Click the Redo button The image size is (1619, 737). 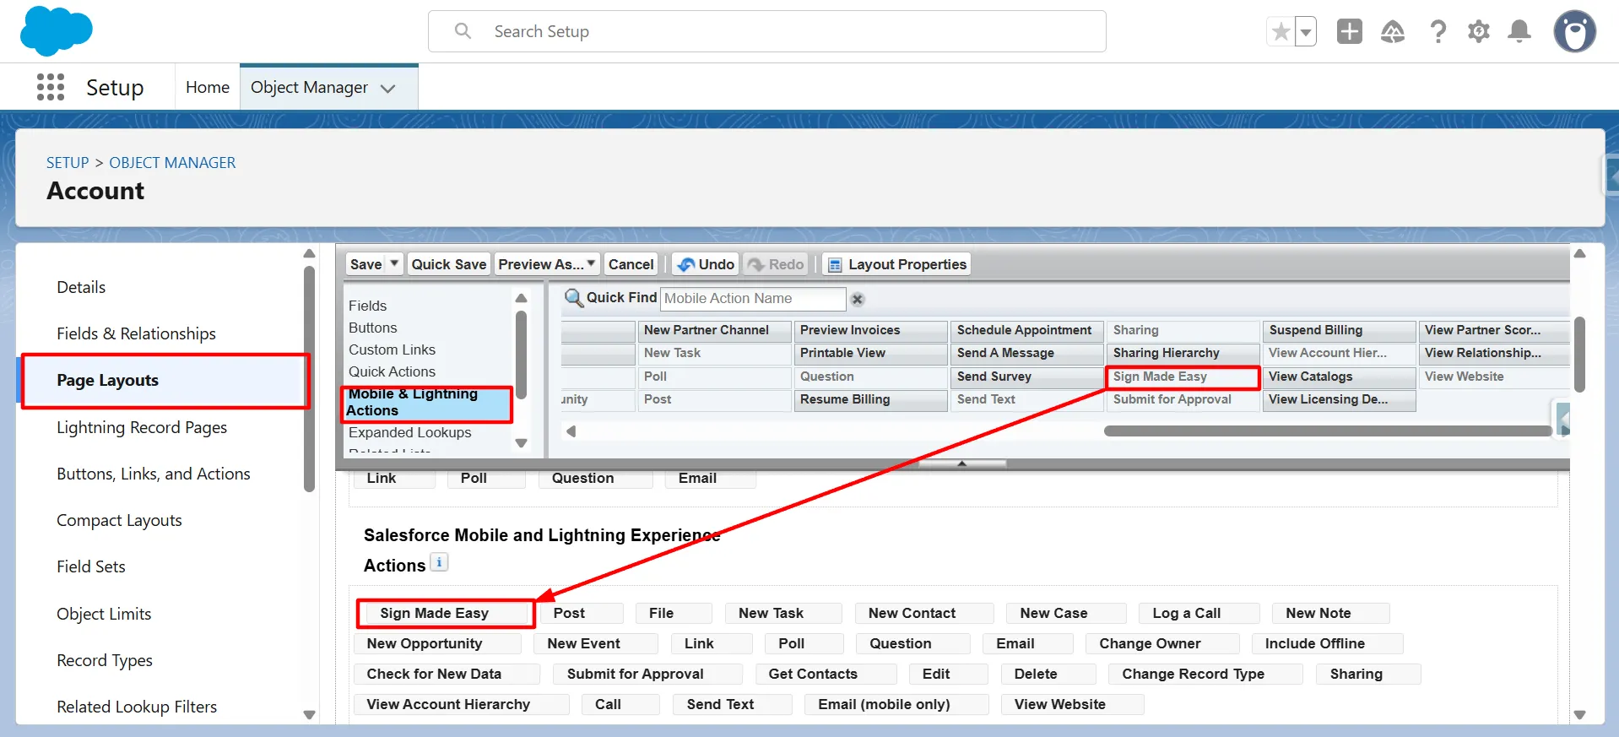pos(776,264)
